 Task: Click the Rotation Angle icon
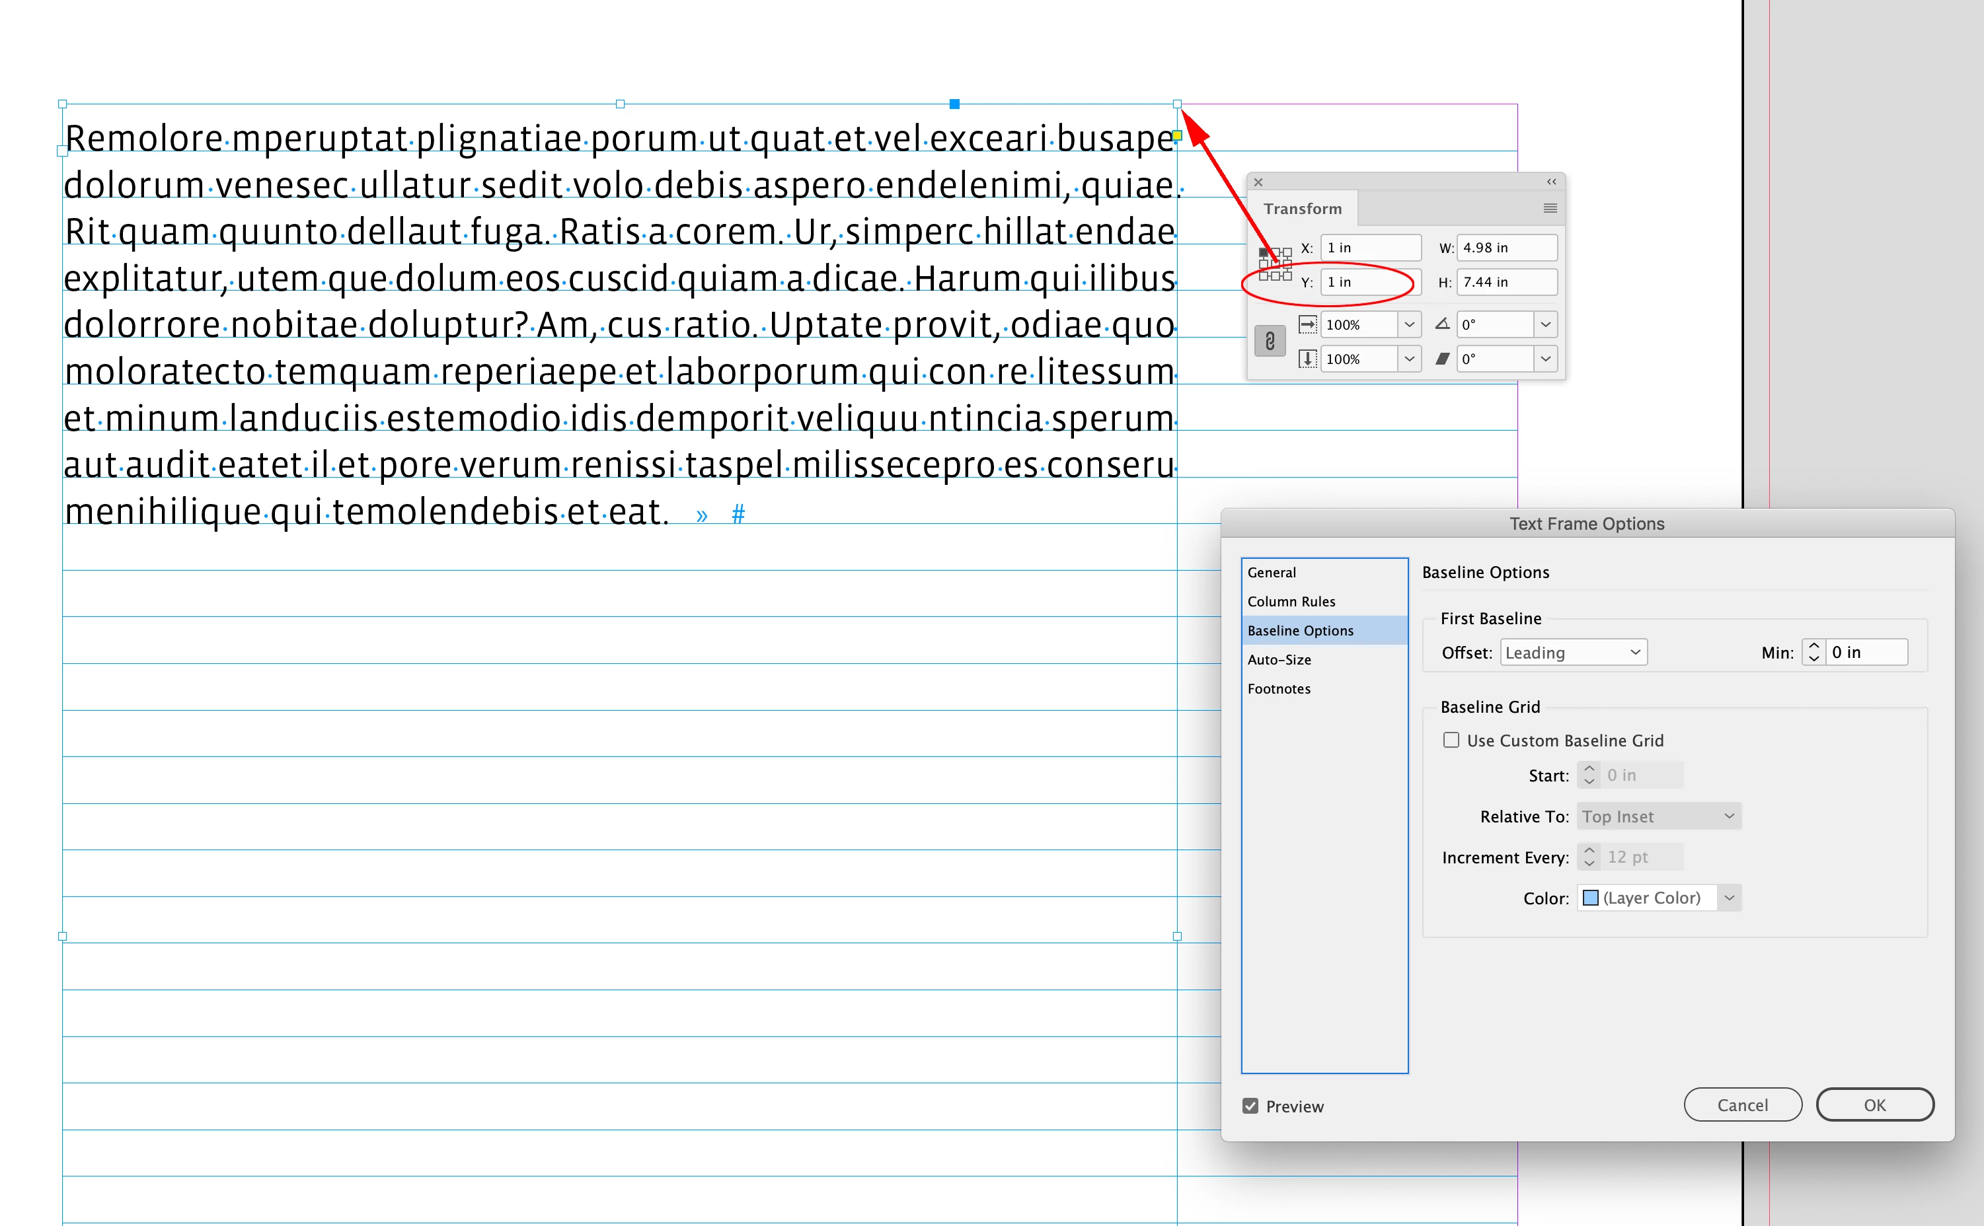click(x=1442, y=324)
